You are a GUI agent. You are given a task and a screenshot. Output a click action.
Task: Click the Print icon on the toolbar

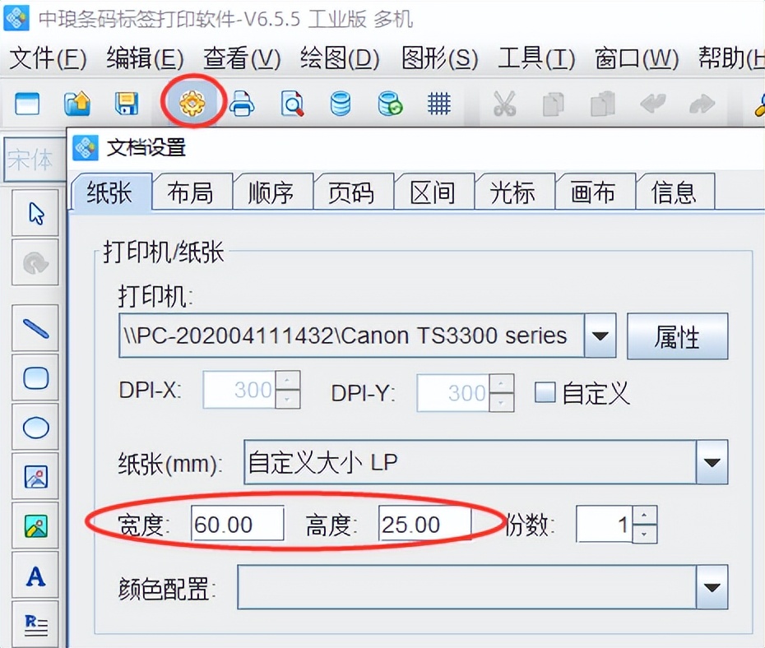243,104
